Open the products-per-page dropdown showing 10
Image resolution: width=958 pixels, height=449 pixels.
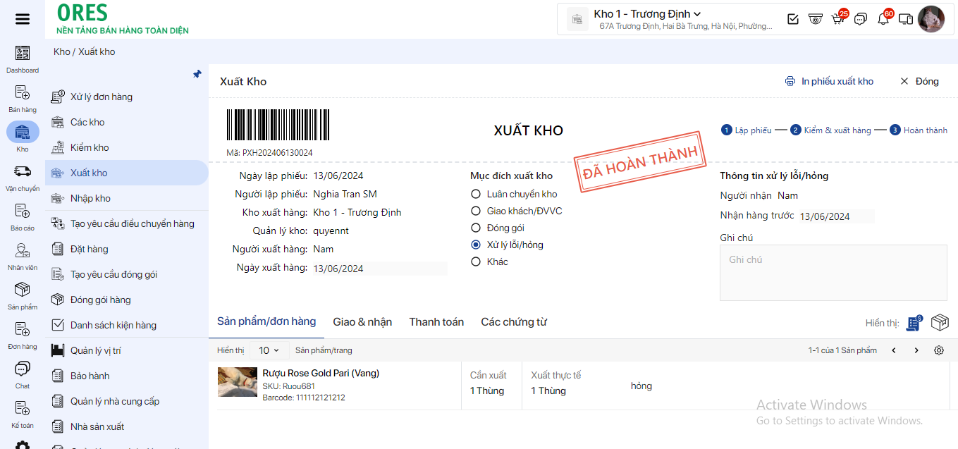tap(269, 350)
